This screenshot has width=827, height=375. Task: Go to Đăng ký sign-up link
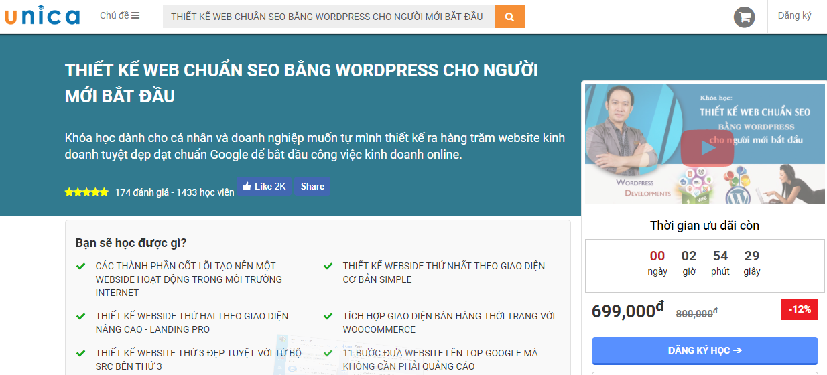(794, 15)
